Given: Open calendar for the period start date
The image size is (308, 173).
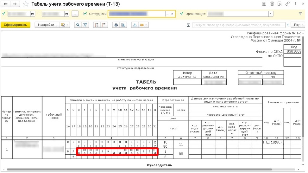Looking at the screenshot, I should [x=32, y=14].
